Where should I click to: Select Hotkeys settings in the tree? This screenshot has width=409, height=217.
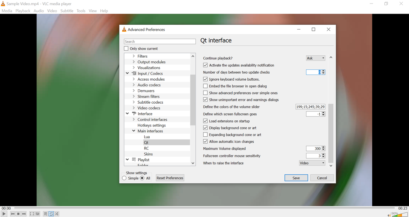[151, 125]
